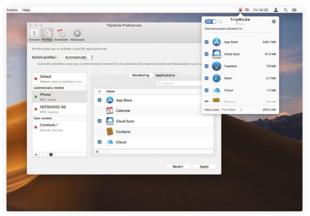Select the Profiles toolbar icon
The width and height of the screenshot is (310, 216).
[47, 35]
